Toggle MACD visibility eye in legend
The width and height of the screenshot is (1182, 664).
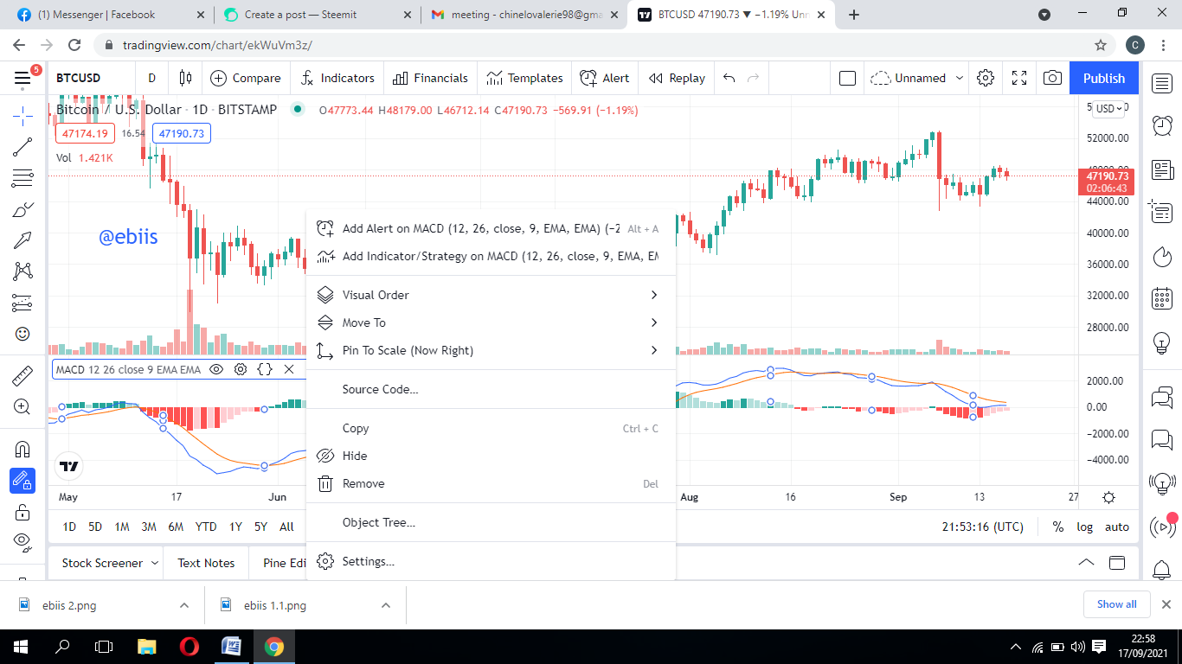click(216, 369)
